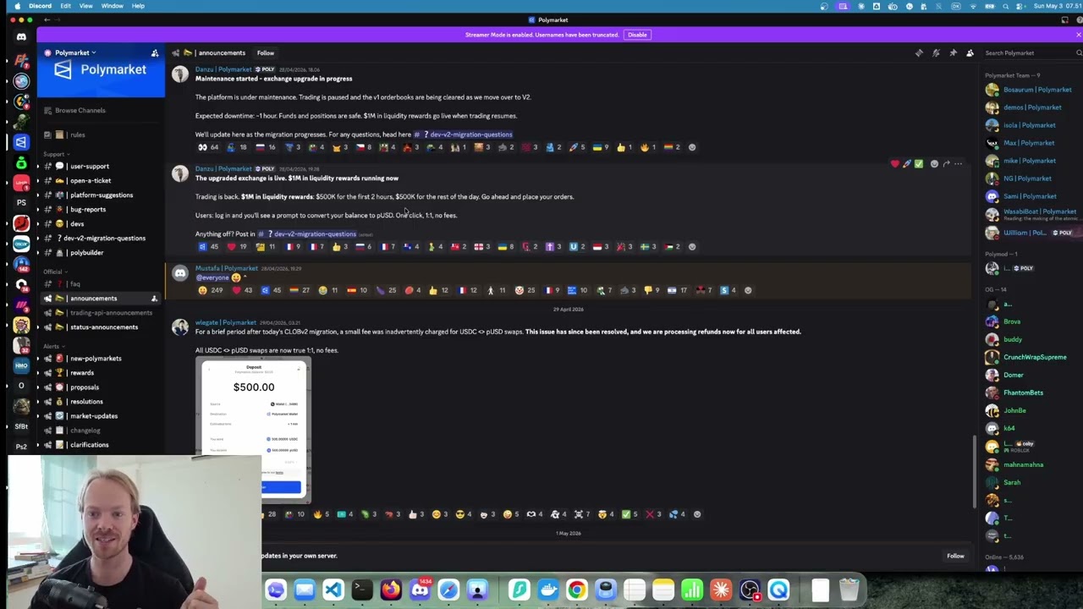1083x609 pixels.
Task: Open Firefox from the Dock
Action: point(391,590)
